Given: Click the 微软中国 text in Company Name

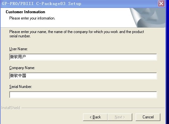Looking at the screenshot, I should (18, 76).
